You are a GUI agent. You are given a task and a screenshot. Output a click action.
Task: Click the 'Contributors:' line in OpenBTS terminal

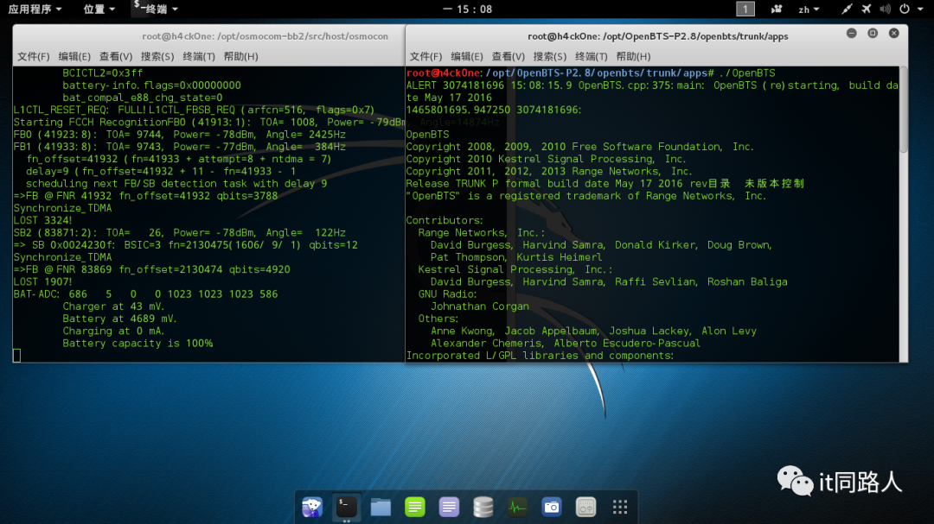click(x=445, y=221)
